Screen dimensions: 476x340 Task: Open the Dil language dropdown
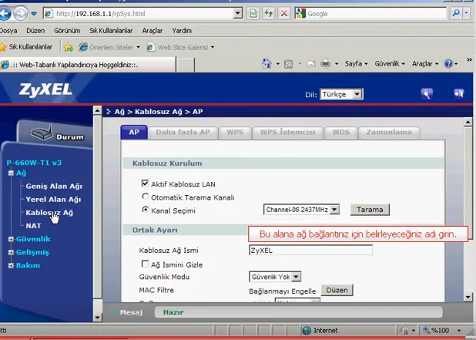click(341, 94)
